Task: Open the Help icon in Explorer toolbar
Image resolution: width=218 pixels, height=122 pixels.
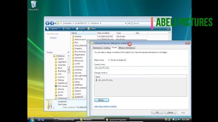Action: [x=168, y=28]
